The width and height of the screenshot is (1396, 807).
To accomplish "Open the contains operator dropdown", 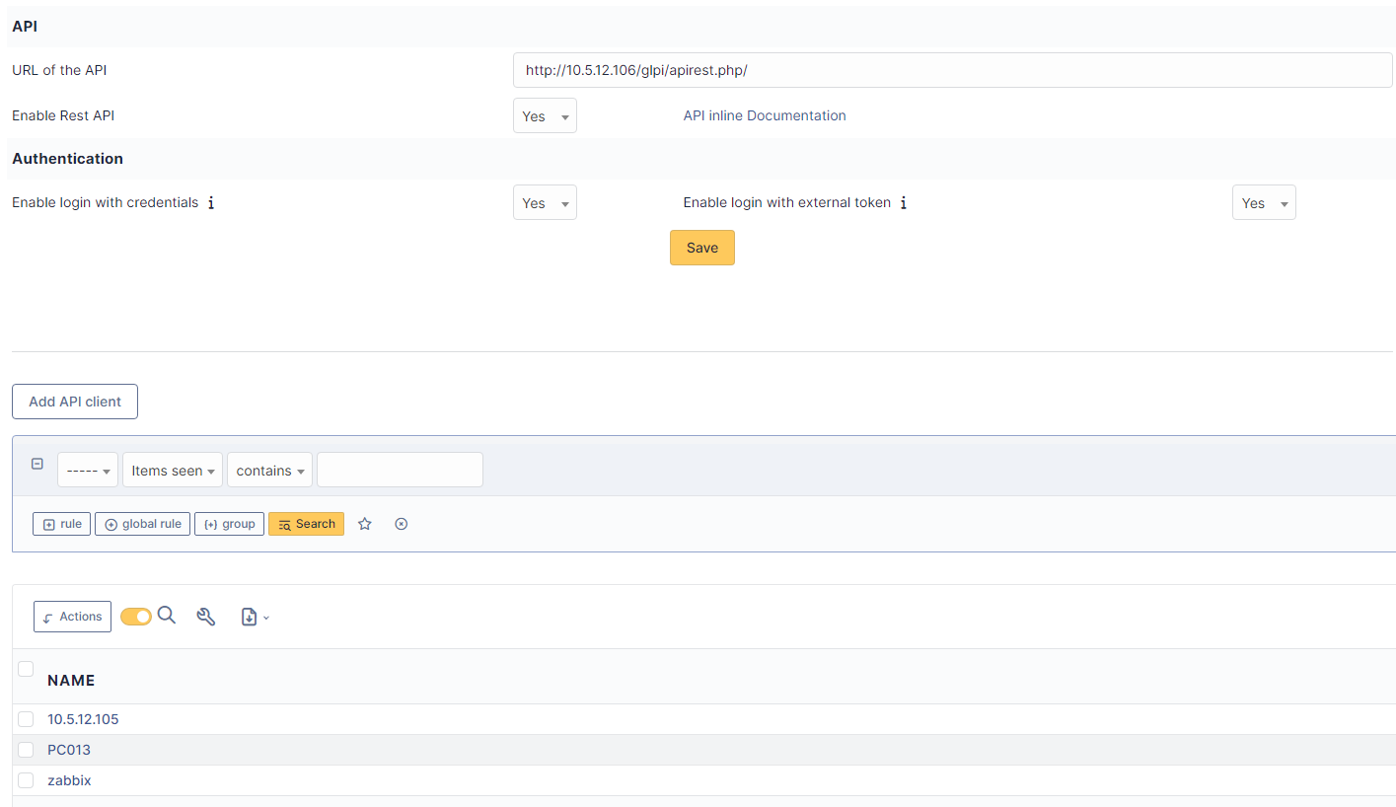I will [x=269, y=471].
